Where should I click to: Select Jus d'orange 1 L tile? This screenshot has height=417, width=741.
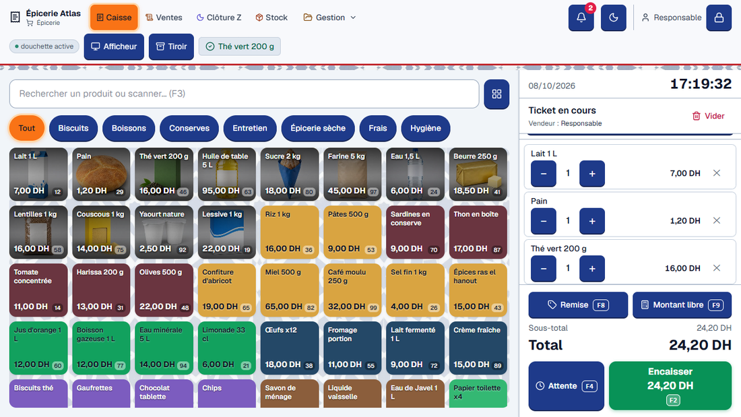pyautogui.click(x=38, y=348)
